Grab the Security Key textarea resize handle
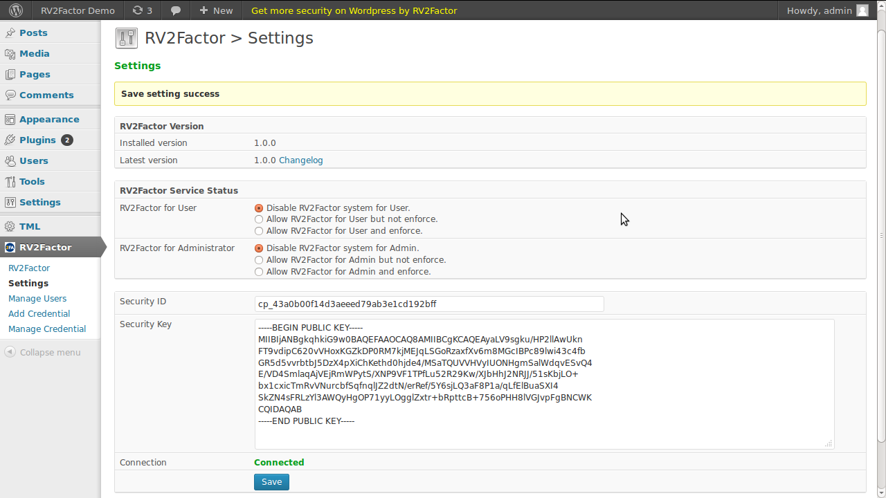886x498 pixels. 829,443
